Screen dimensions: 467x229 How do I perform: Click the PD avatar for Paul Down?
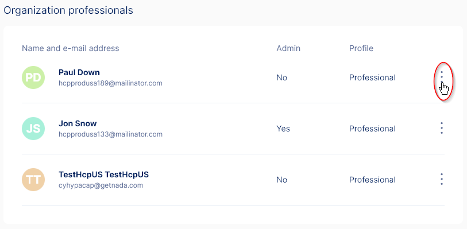tap(33, 77)
